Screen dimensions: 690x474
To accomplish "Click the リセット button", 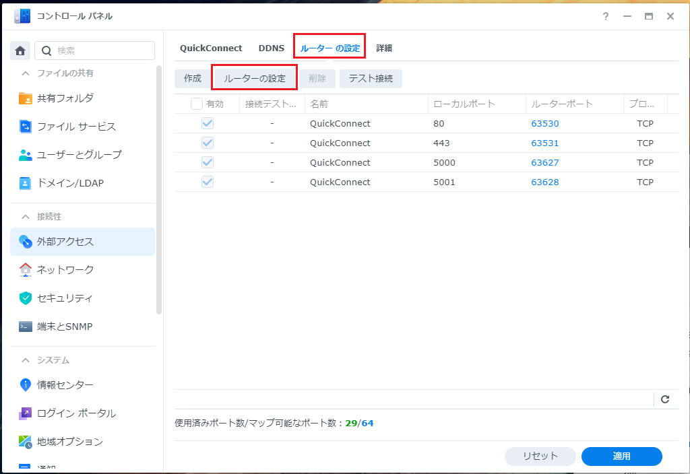I will click(540, 456).
